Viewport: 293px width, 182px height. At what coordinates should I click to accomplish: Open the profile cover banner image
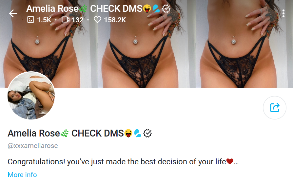click(146, 44)
